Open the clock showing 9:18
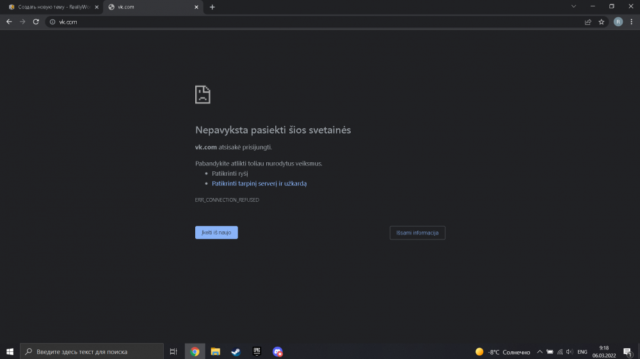 604,352
